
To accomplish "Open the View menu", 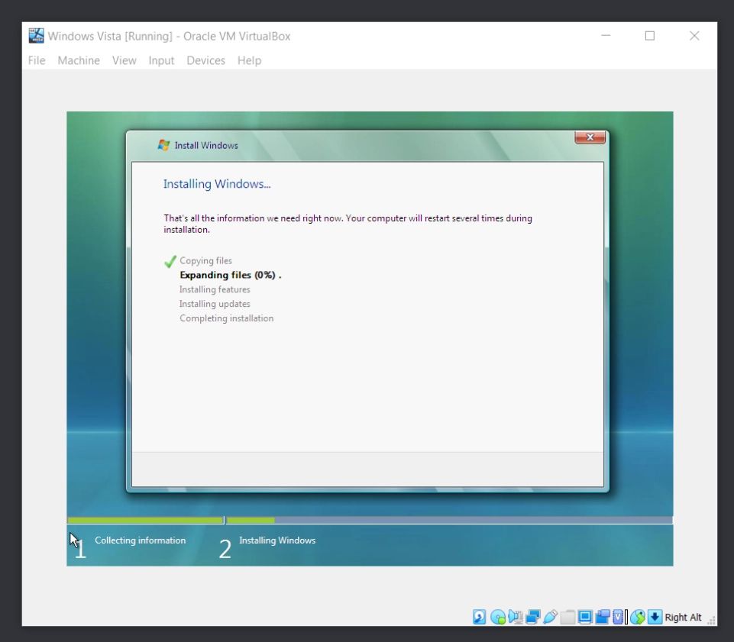I will tap(124, 60).
